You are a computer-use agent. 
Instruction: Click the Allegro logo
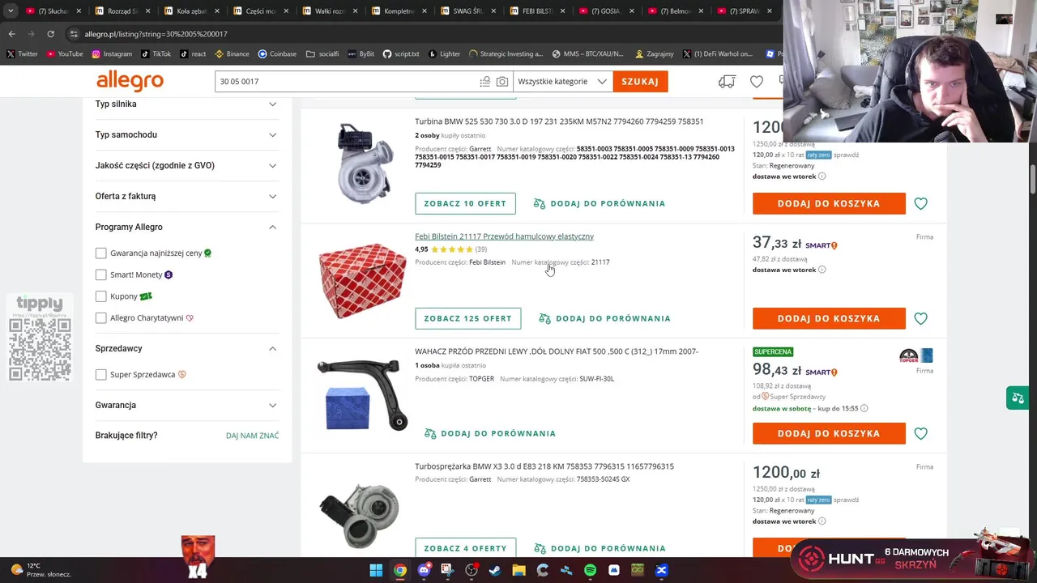pos(130,81)
